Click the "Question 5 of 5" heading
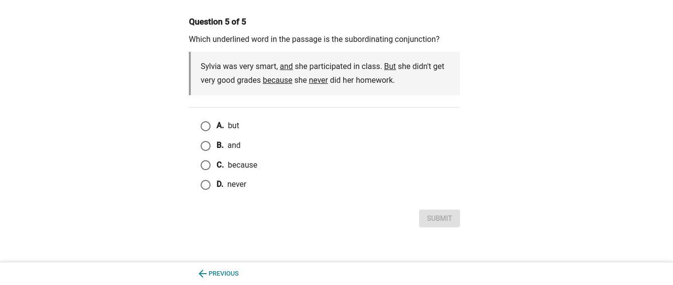This screenshot has width=673, height=285. [217, 22]
